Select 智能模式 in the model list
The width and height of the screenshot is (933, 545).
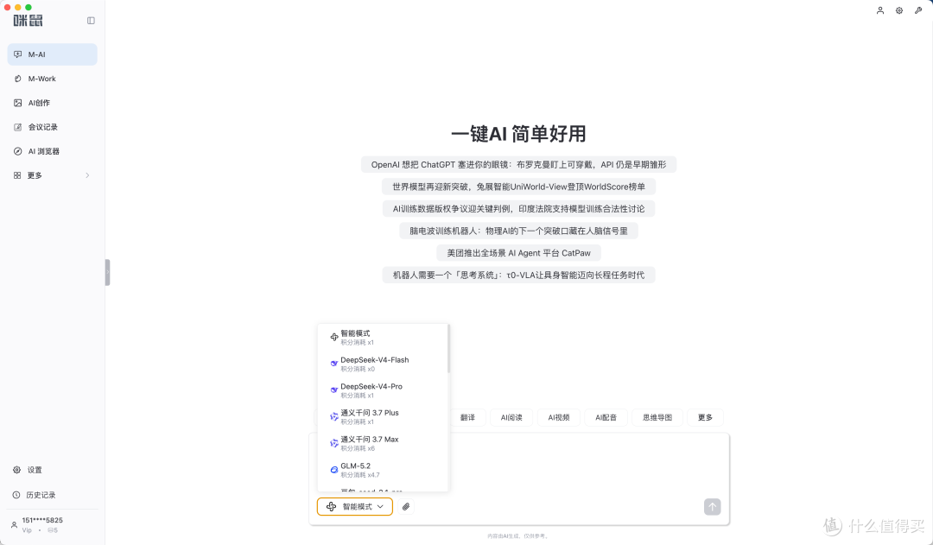(x=382, y=338)
